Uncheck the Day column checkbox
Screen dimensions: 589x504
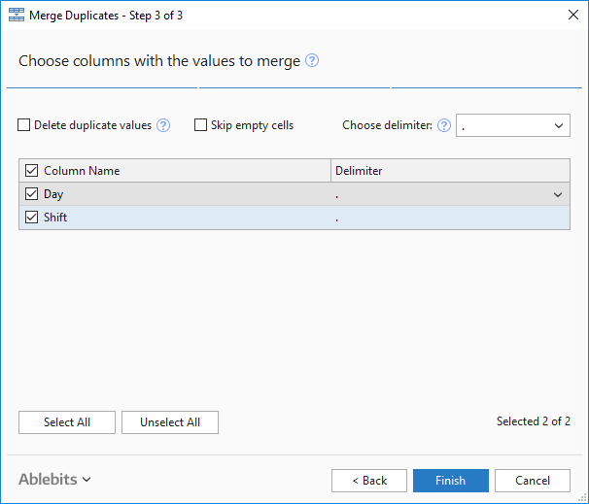click(31, 194)
